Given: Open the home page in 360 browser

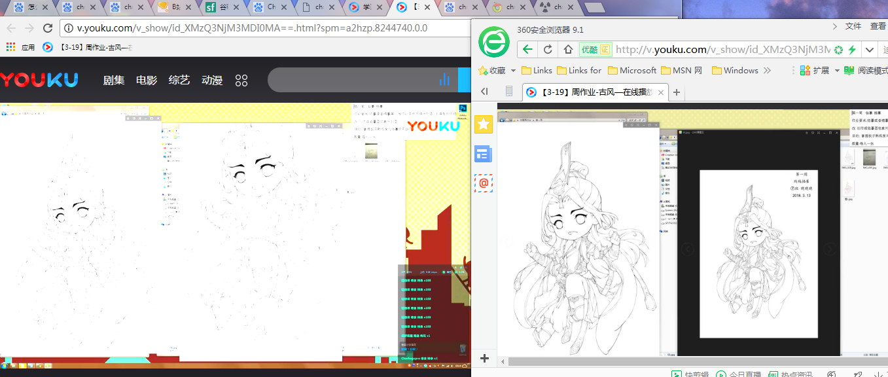Looking at the screenshot, I should [568, 49].
